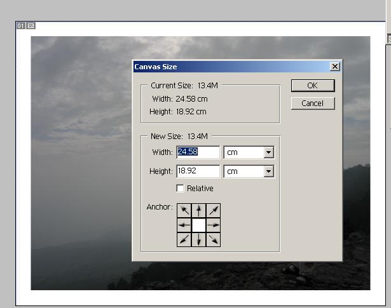Set anchor to middle-left arrow
This screenshot has height=308, width=391.
184,225
